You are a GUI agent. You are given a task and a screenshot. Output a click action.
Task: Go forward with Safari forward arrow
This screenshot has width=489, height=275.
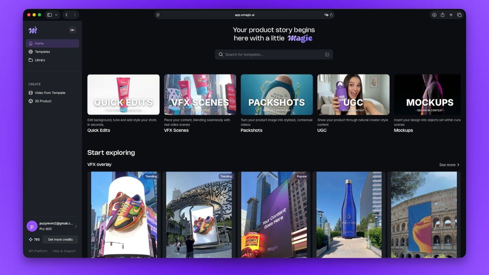click(75, 15)
